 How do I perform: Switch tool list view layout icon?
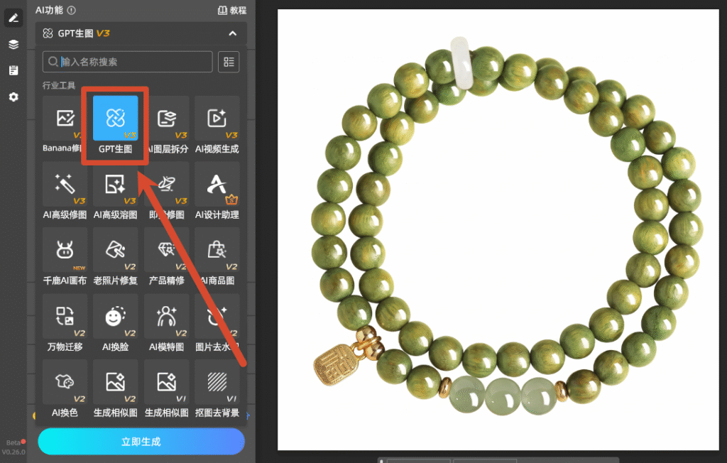(229, 62)
